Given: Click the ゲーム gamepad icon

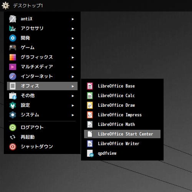Looking at the screenshot, I should click(13, 48).
